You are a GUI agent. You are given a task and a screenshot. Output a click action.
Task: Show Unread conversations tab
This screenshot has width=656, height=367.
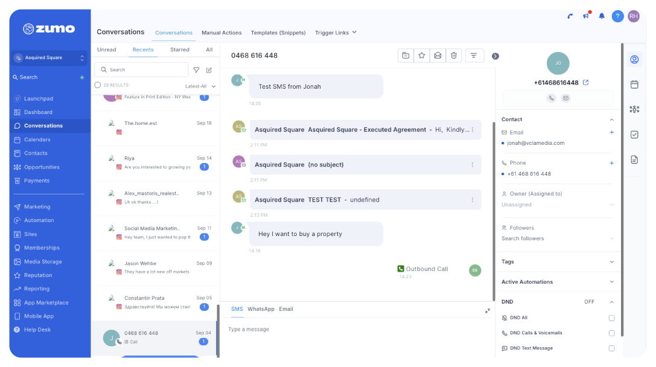107,49
